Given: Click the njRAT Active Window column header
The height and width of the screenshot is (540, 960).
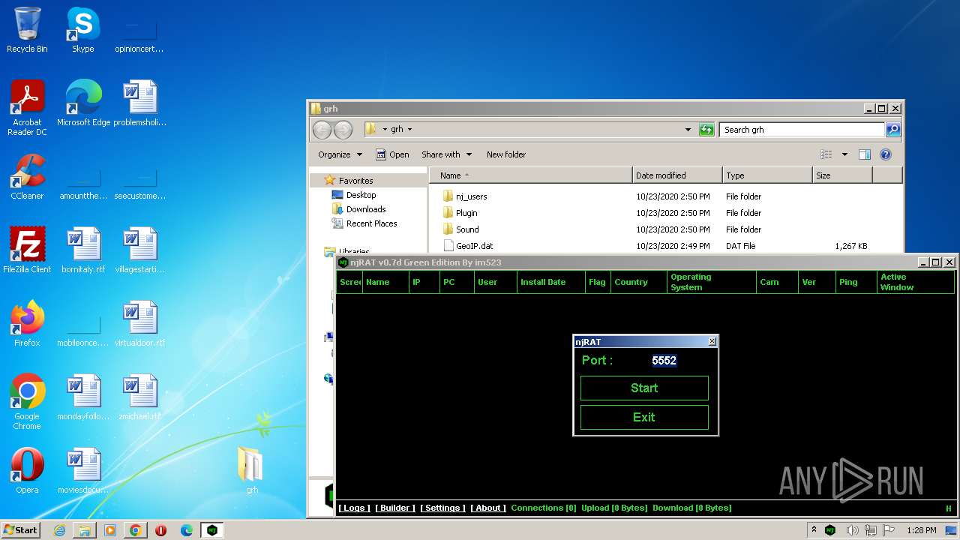Looking at the screenshot, I should click(x=915, y=282).
